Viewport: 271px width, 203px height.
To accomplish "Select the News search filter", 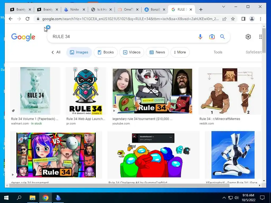I will (157, 52).
